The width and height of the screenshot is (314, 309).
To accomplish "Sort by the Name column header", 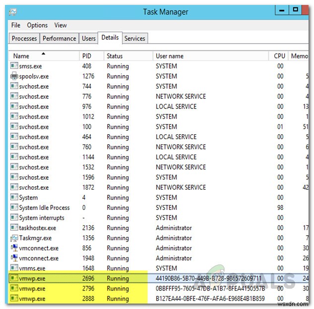I will 44,56.
